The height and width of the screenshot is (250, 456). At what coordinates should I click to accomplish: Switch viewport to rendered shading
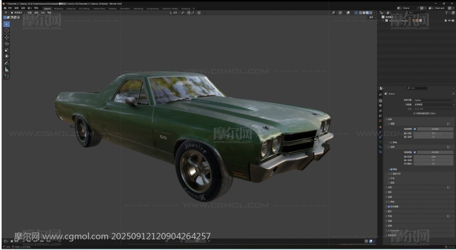[371, 13]
